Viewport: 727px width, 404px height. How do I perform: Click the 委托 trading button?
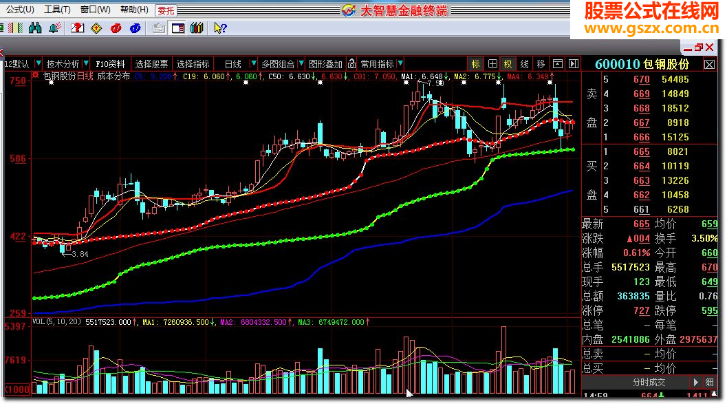[x=166, y=10]
